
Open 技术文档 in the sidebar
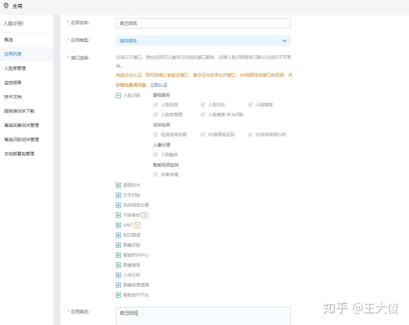(26, 97)
